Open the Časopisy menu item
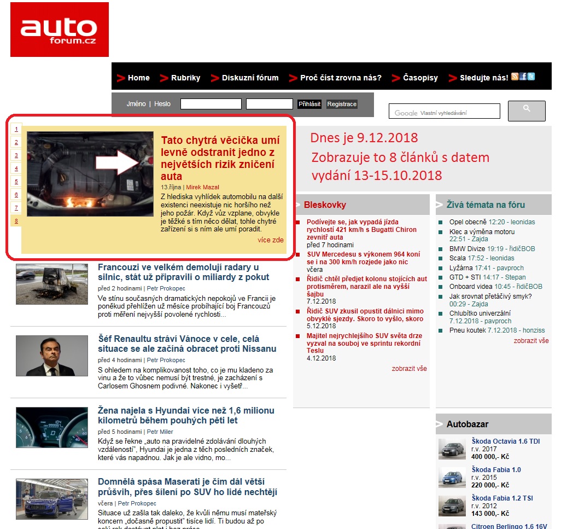This screenshot has height=529, width=567. (420, 78)
